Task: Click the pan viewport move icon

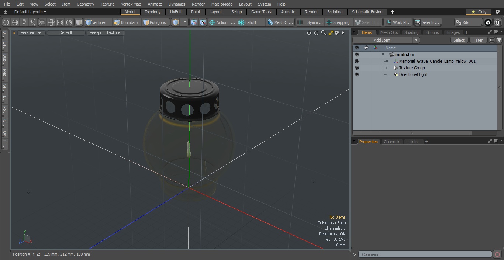Action: click(309, 33)
